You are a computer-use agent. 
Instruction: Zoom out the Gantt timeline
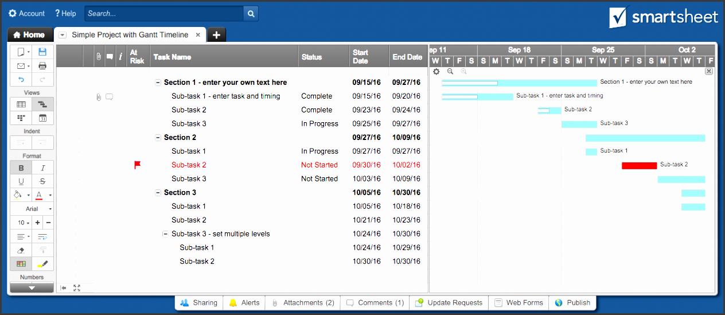click(x=450, y=72)
